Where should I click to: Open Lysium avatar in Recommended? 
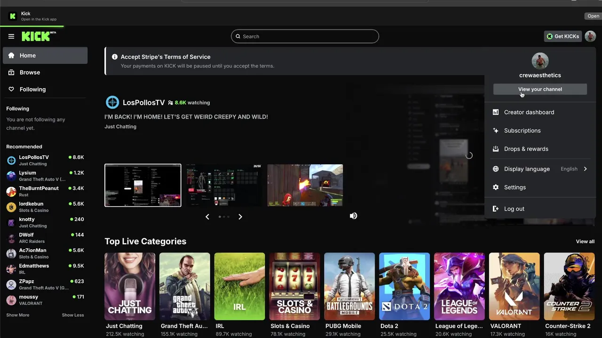pos(11,176)
